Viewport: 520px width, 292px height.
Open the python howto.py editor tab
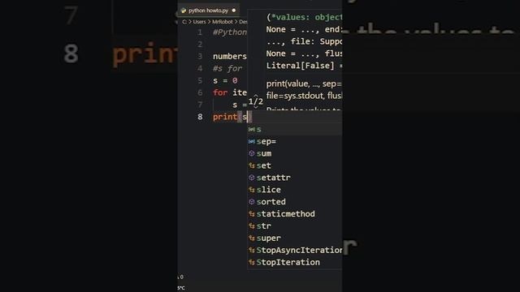coord(209,11)
